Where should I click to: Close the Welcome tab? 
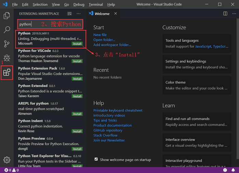click(x=115, y=14)
